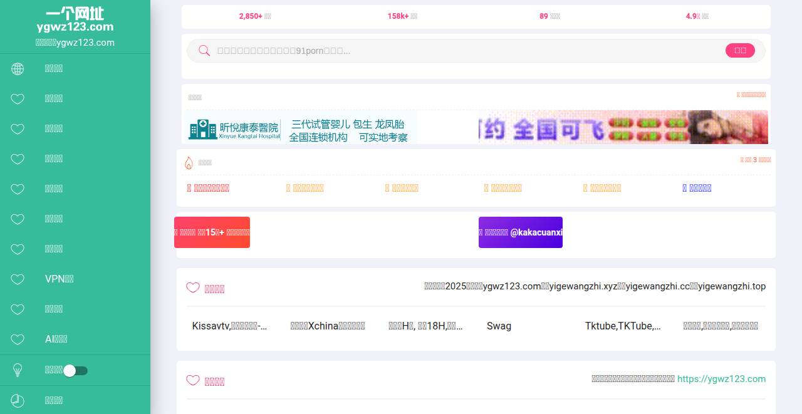The height and width of the screenshot is (414, 802).
Task: Flip the switch next to the lightbulb
Action: click(x=75, y=371)
